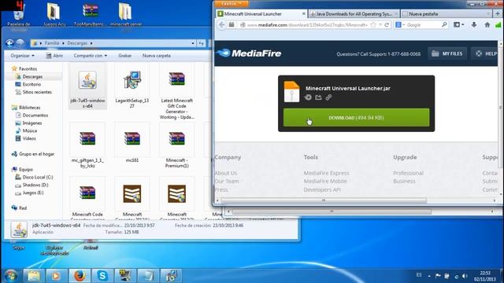Image resolution: width=504 pixels, height=283 pixels.
Task: Click Grabar in Explorer toolbar
Action: tap(124, 56)
